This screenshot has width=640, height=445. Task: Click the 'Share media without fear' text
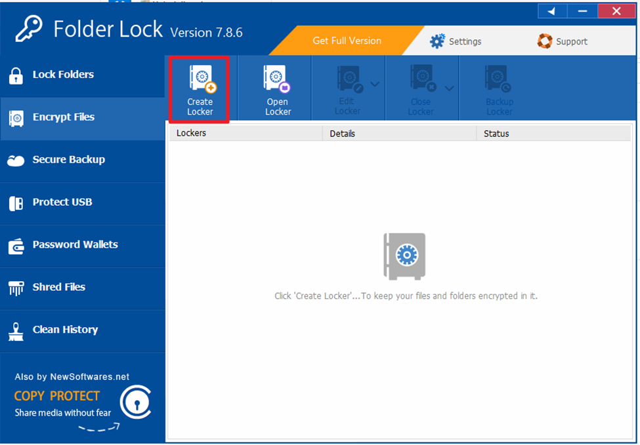(x=63, y=413)
